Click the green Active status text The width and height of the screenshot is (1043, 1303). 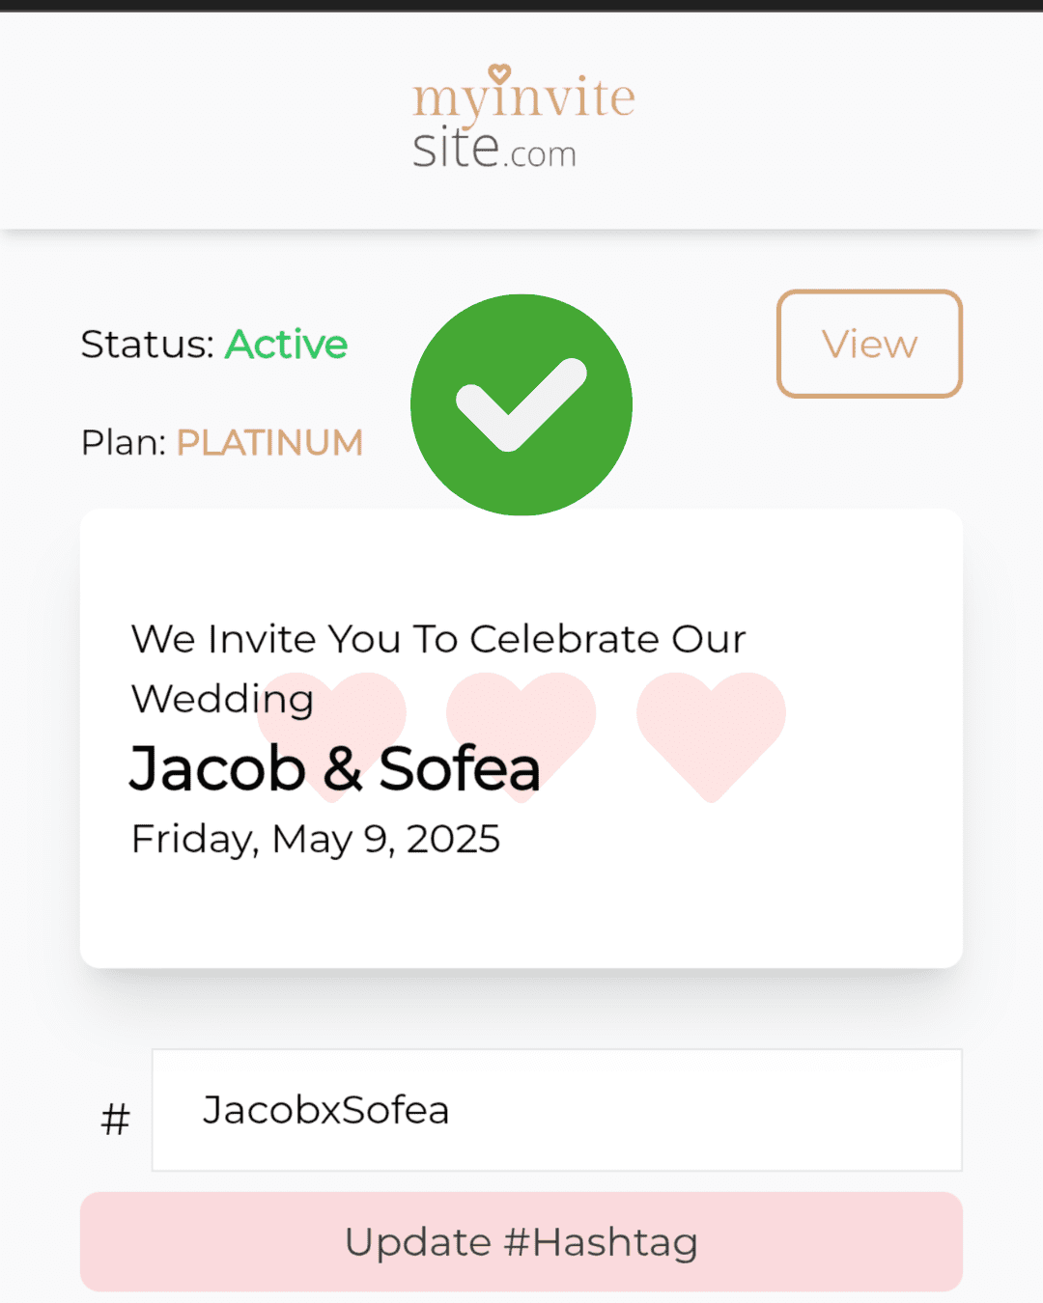(287, 345)
